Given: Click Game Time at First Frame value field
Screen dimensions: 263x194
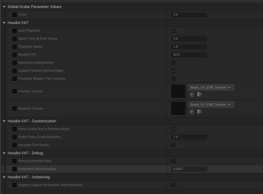Looking at the screenshot, I should coord(189,39).
